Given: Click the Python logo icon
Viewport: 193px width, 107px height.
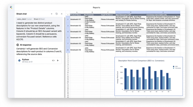Looking at the screenshot, I should click(19, 60).
